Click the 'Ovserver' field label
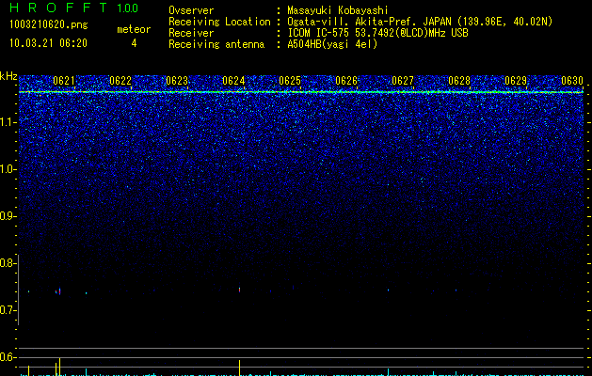The width and height of the screenshot is (592, 376). pyautogui.click(x=191, y=10)
